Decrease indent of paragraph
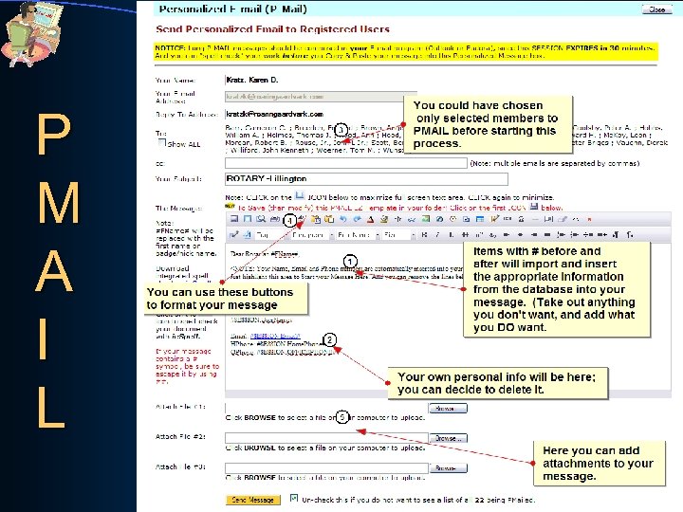The height and width of the screenshot is (512, 683). (x=588, y=235)
